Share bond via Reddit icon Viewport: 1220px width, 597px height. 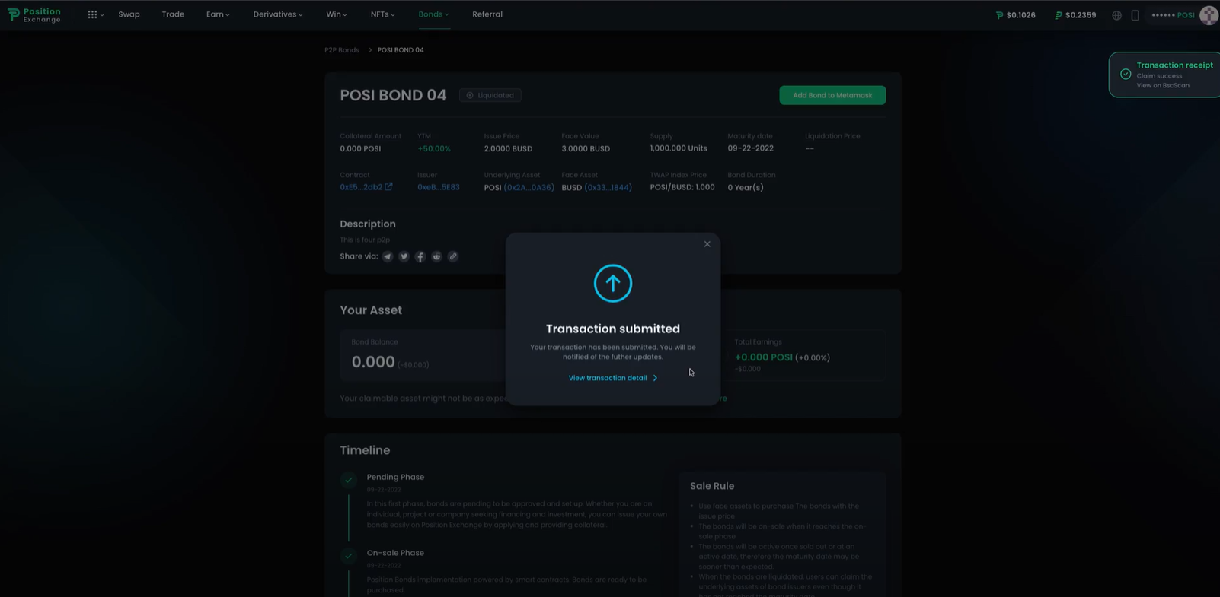pyautogui.click(x=436, y=257)
